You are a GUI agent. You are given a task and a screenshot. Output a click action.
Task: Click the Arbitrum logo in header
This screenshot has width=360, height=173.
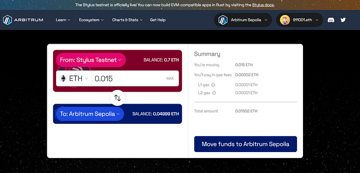pyautogui.click(x=23, y=20)
